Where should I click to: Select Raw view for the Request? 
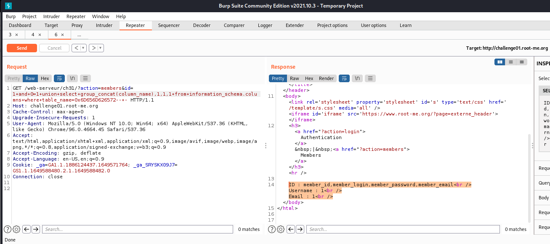(30, 78)
